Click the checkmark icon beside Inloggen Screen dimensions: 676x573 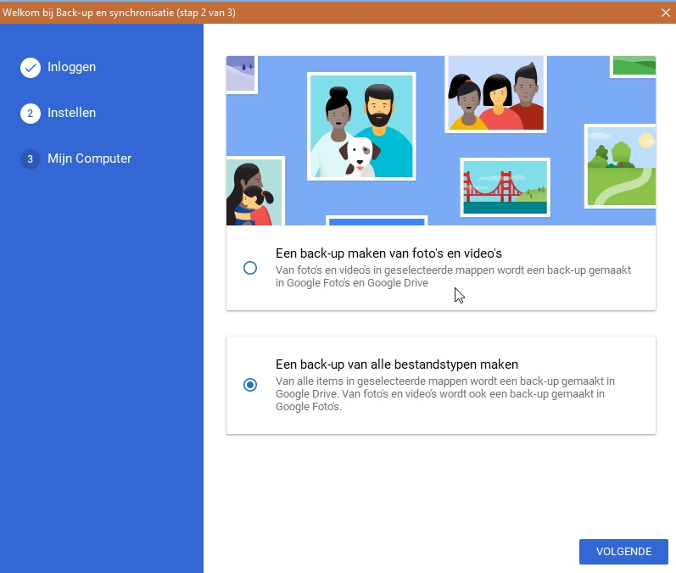pyautogui.click(x=31, y=68)
